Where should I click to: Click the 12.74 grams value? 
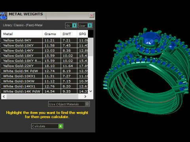click(49, 71)
